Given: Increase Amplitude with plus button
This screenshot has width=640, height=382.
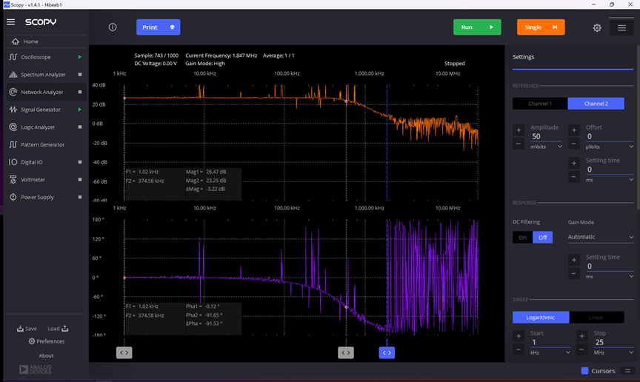Looking at the screenshot, I should (519, 130).
